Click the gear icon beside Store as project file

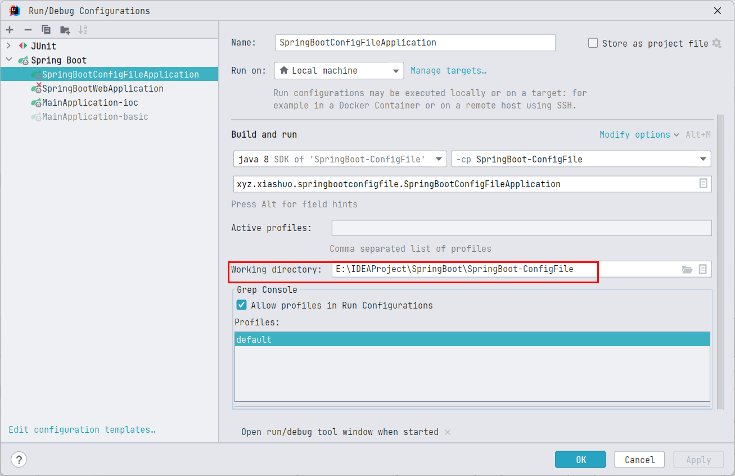click(716, 43)
